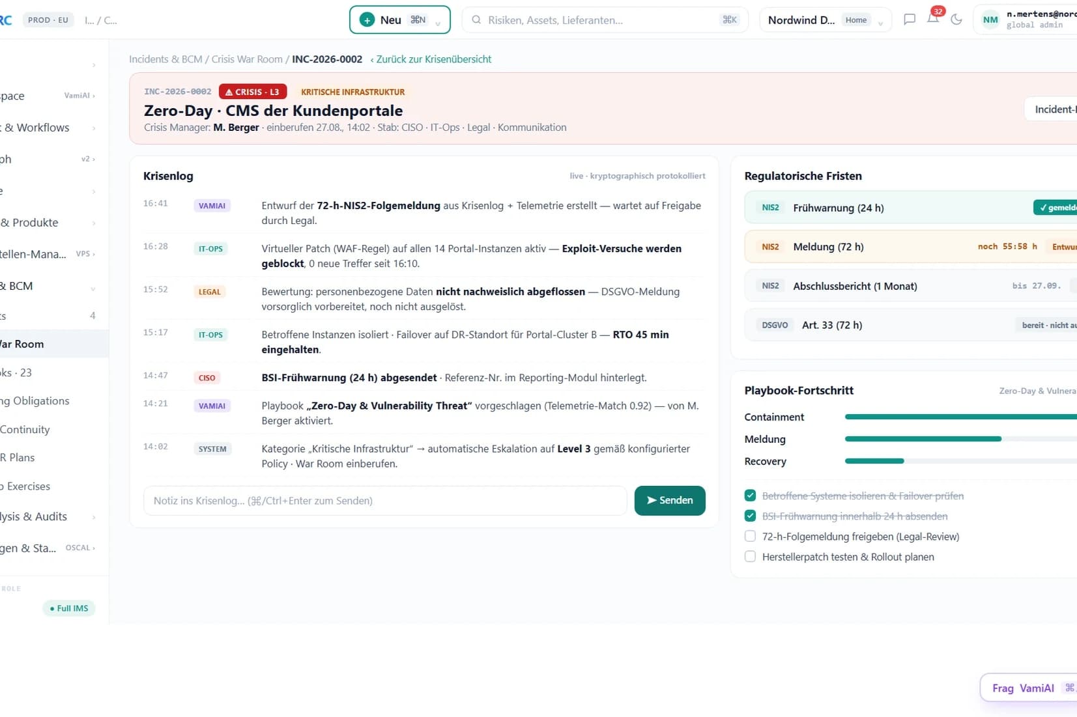Screen dimensions: 1077x717
Task: Tick Herstellerpatch testen & Rollout planen
Action: click(750, 556)
